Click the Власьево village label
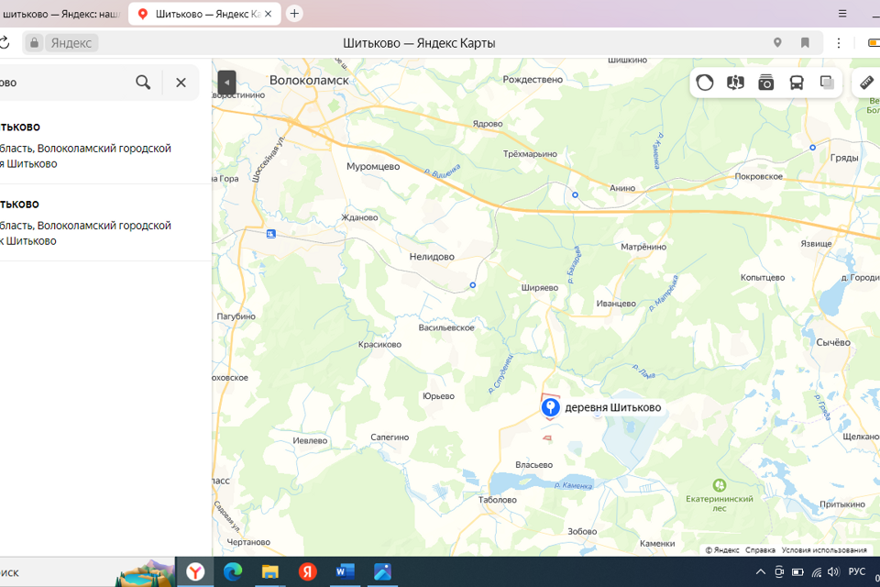This screenshot has width=880, height=587. (x=533, y=464)
